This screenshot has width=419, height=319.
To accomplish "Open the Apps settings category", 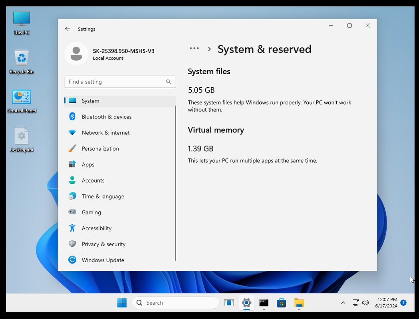I will (x=120, y=165).
